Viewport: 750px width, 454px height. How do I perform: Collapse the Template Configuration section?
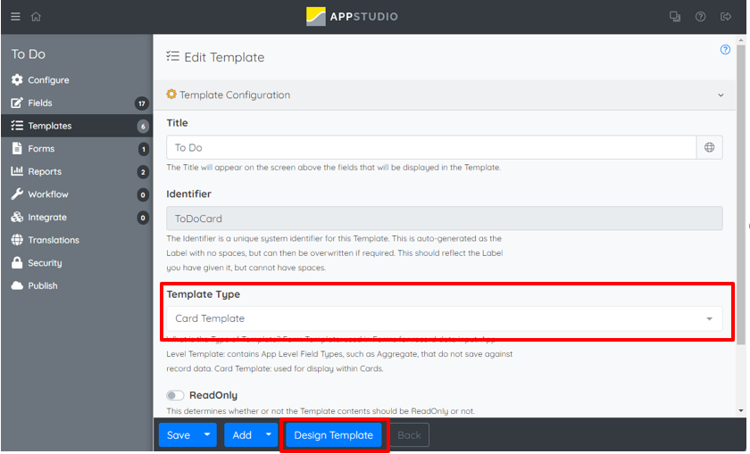pos(721,95)
